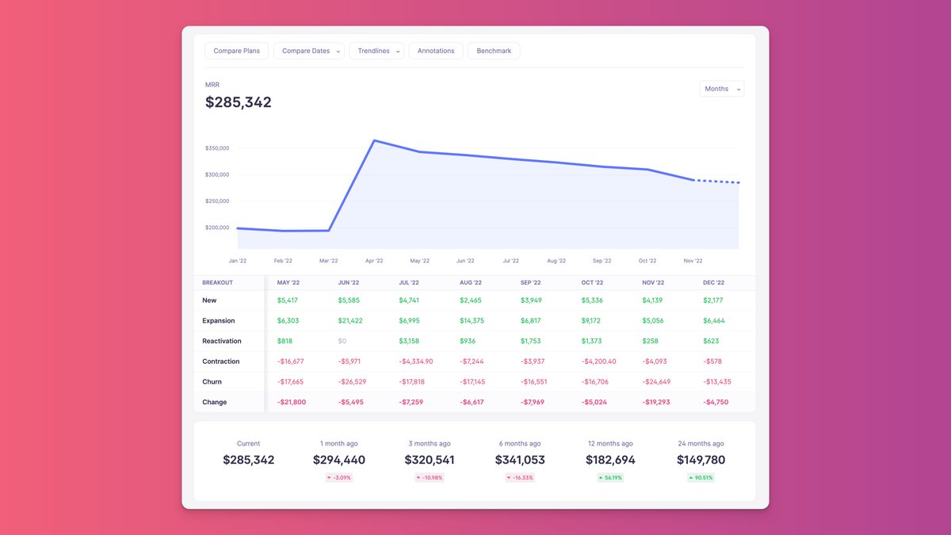Select the DEC '22 column header
The height and width of the screenshot is (535, 951).
(x=713, y=283)
